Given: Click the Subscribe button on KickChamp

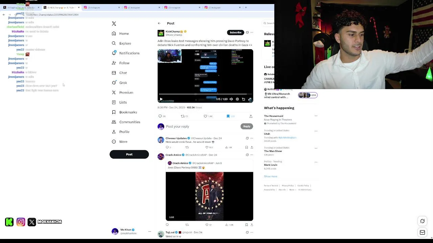Looking at the screenshot, I should [x=235, y=32].
